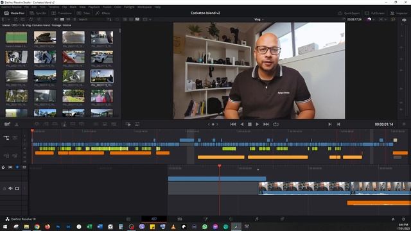Go to the next edit point
This screenshot has height=231, width=411.
click(x=329, y=124)
